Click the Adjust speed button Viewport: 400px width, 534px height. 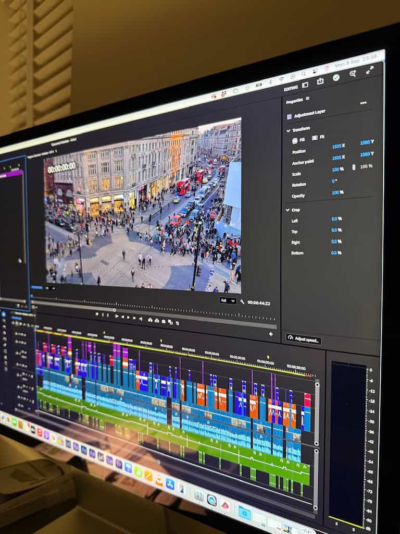(304, 339)
